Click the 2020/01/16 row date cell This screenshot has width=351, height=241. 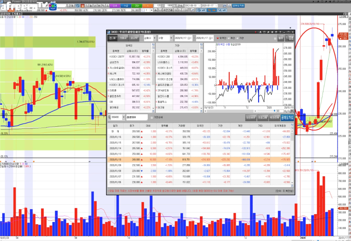pos(115,137)
